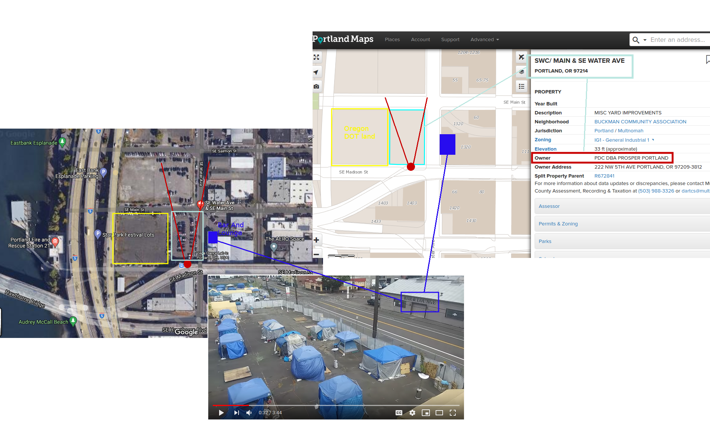Click the map tools wrench icon

pos(522,57)
